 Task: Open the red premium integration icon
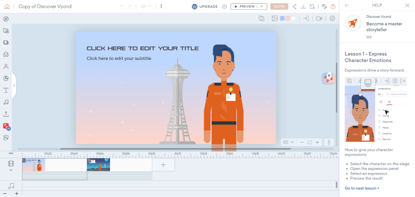6,126
